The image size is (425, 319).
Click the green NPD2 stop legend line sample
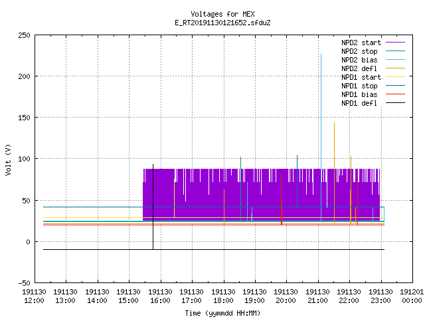[395, 51]
